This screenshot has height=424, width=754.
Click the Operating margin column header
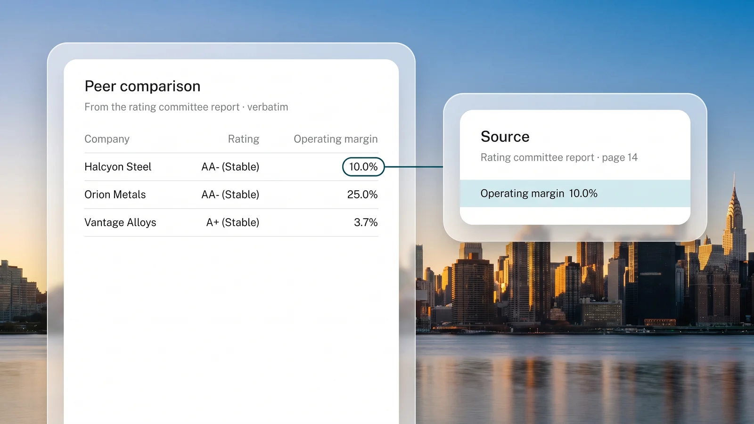336,139
